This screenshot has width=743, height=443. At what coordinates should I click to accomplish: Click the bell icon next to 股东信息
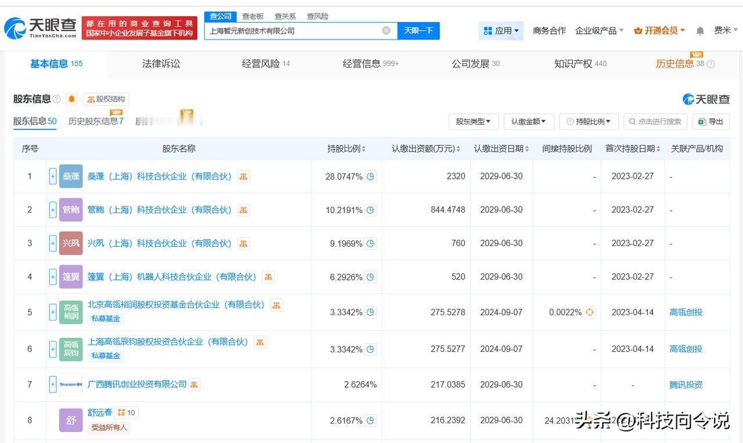71,99
